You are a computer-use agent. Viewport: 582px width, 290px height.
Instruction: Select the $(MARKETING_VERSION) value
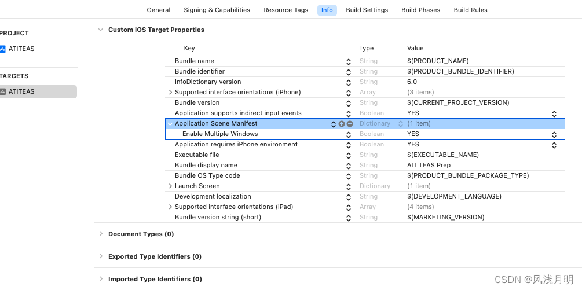446,217
